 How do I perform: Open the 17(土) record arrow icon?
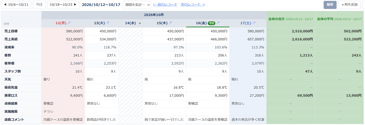pos(254,23)
